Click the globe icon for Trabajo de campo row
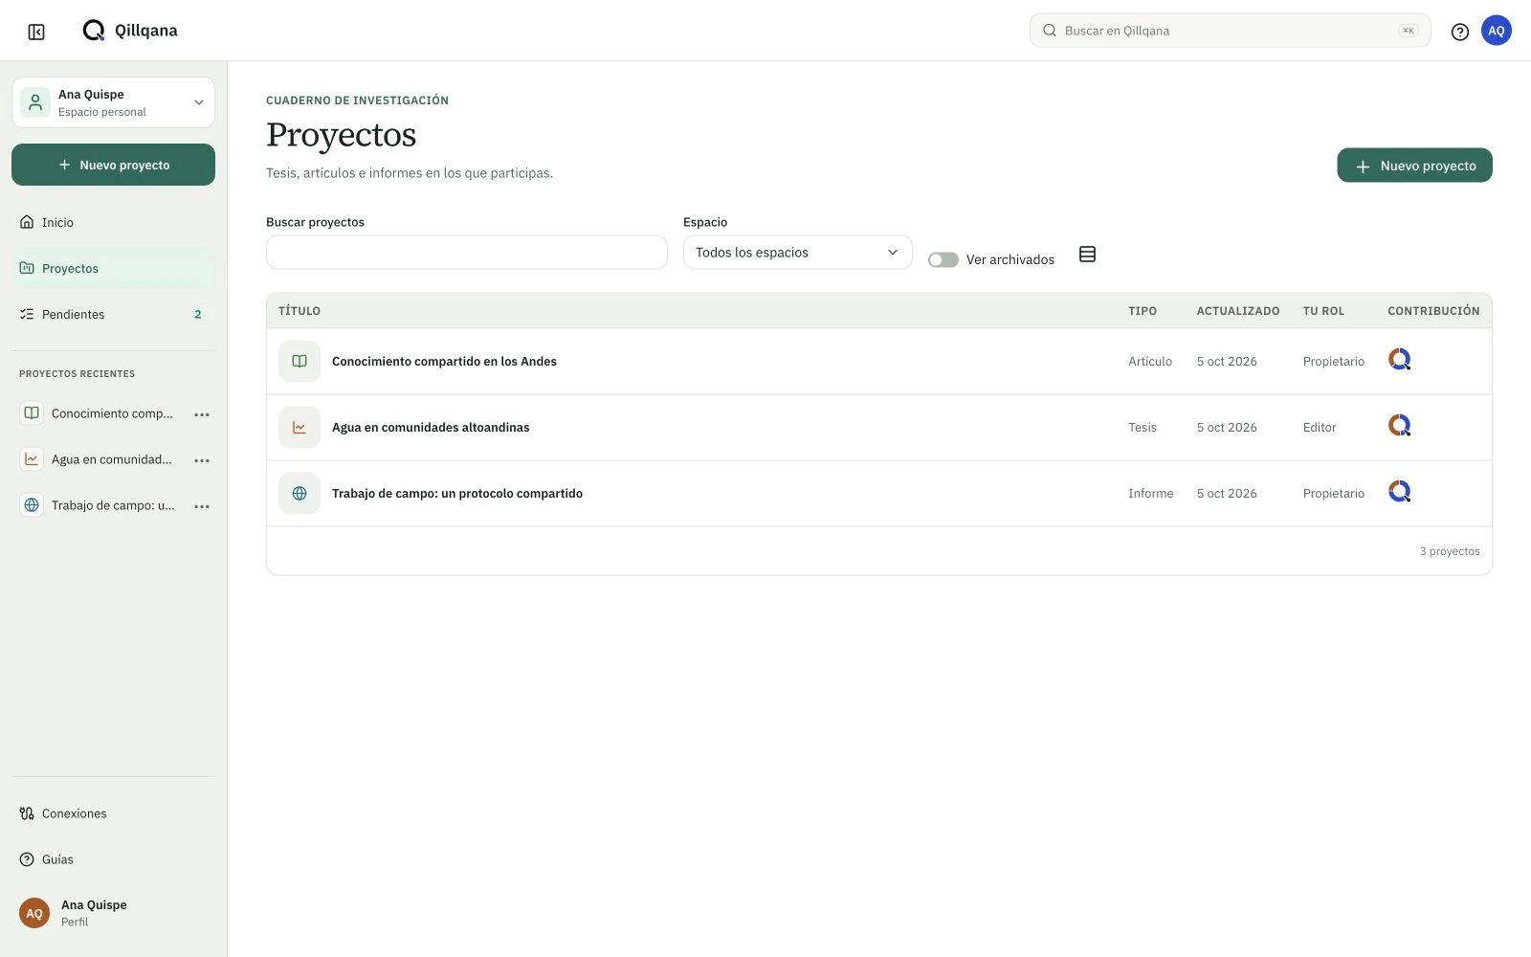Image resolution: width=1531 pixels, height=957 pixels. point(300,494)
